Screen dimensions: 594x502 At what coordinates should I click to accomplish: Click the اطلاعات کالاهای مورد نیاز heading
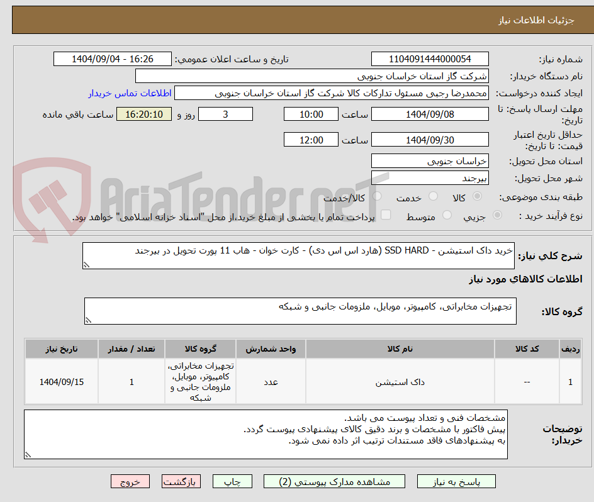point(525,279)
